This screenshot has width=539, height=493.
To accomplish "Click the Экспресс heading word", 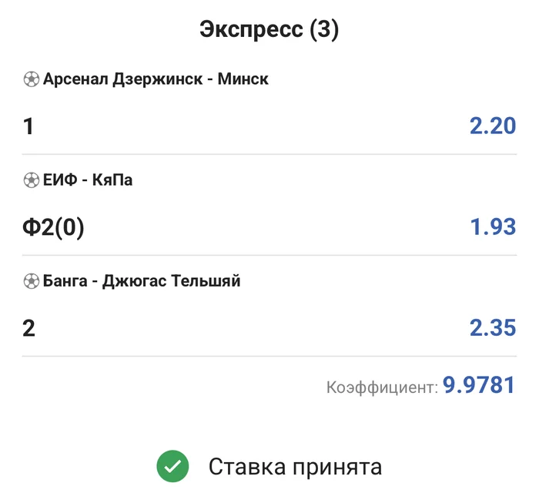I will pos(250,29).
